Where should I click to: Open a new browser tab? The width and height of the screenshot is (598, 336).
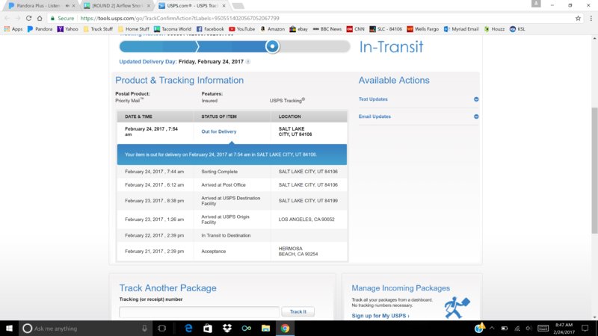[x=238, y=6]
